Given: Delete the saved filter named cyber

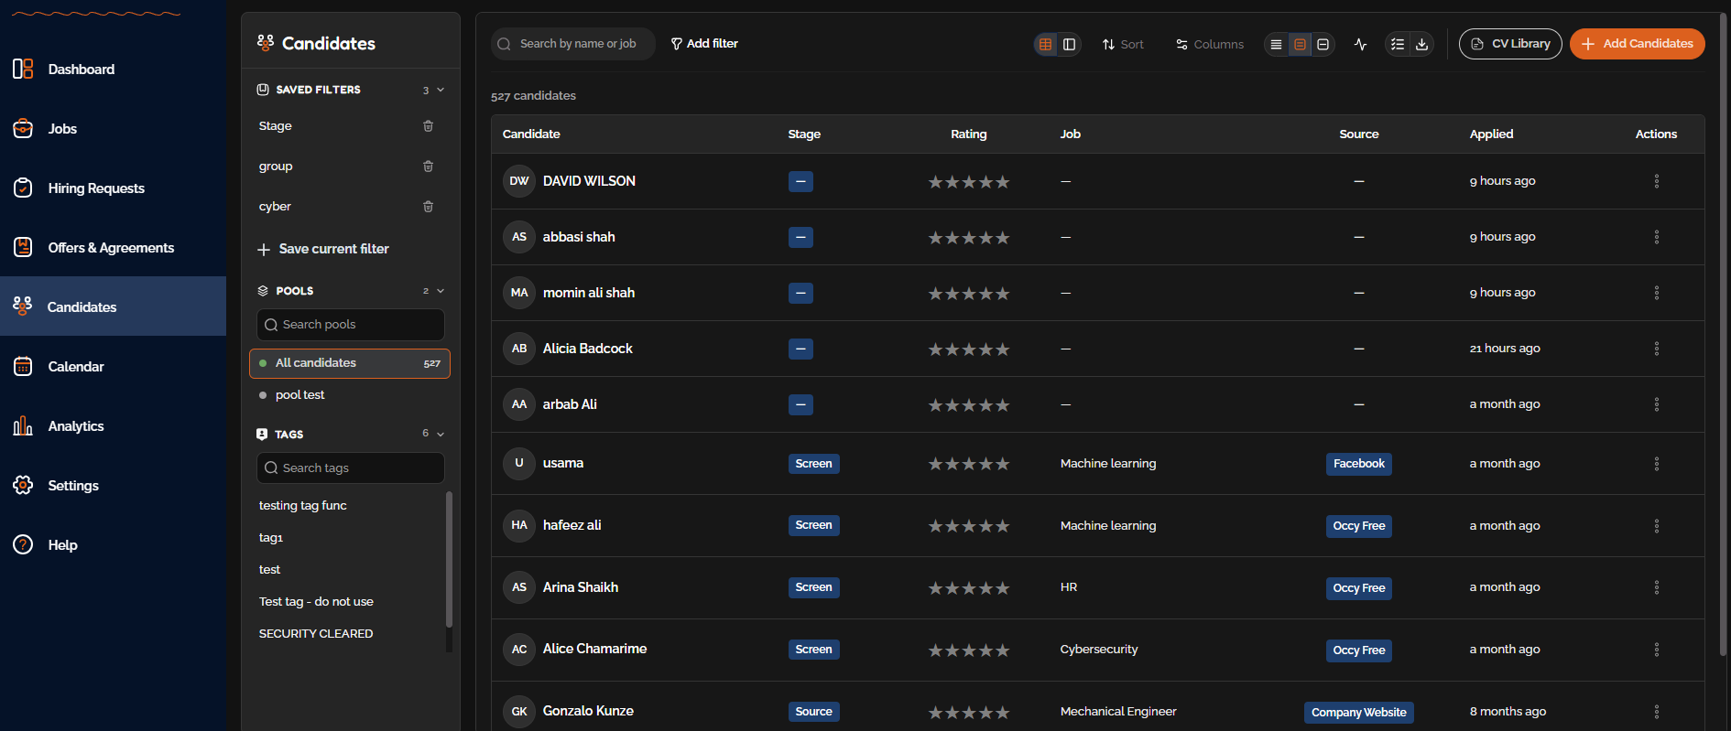Looking at the screenshot, I should coord(428,207).
